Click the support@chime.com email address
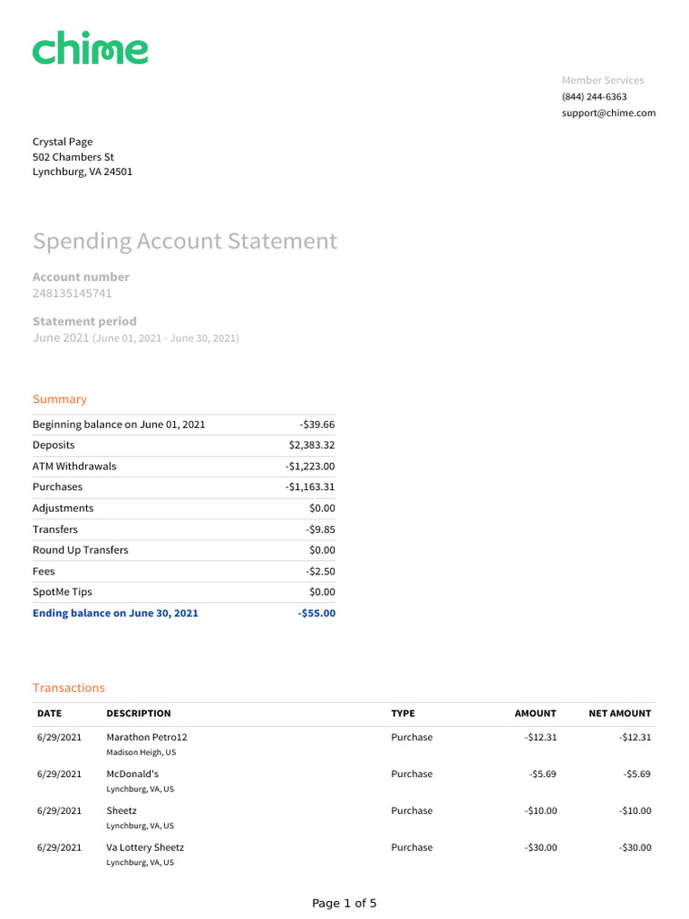Viewport: 689px width, 919px height. tap(609, 113)
